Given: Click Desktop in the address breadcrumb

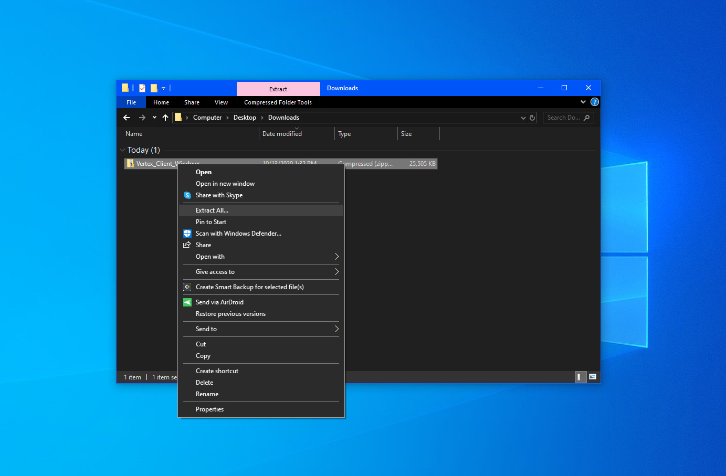Looking at the screenshot, I should [245, 118].
